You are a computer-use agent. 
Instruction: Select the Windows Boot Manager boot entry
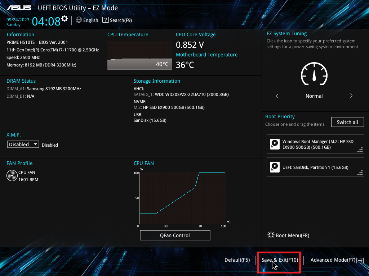pyautogui.click(x=315, y=144)
